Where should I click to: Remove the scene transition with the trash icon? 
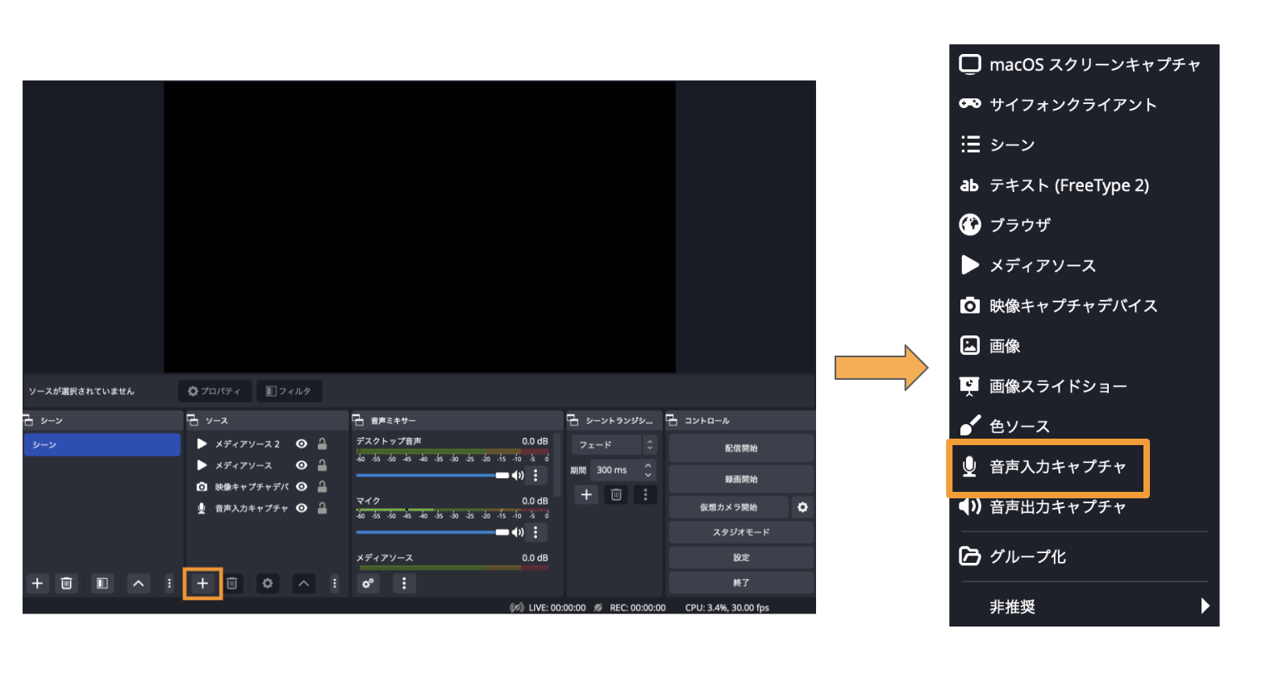(616, 494)
